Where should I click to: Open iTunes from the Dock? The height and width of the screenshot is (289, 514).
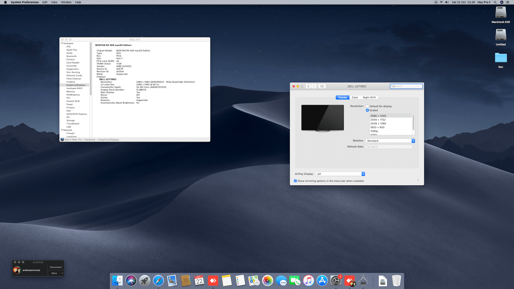click(x=309, y=281)
